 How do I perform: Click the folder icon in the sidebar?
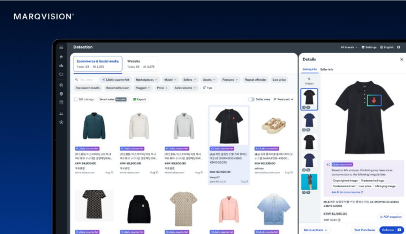point(61,74)
